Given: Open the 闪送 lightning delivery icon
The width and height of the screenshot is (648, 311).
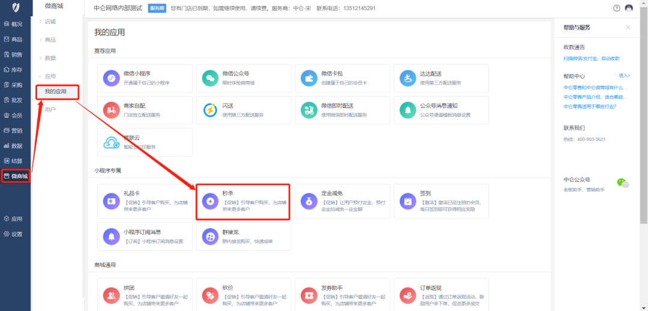Looking at the screenshot, I should (210, 110).
